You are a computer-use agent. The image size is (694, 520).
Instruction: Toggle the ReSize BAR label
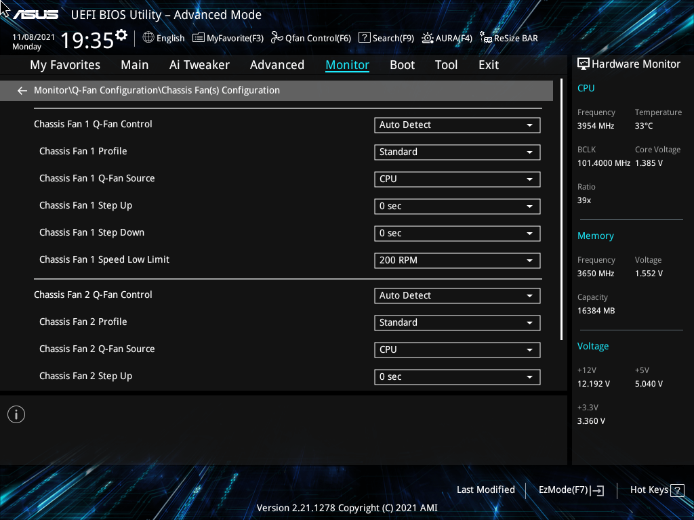click(x=516, y=39)
